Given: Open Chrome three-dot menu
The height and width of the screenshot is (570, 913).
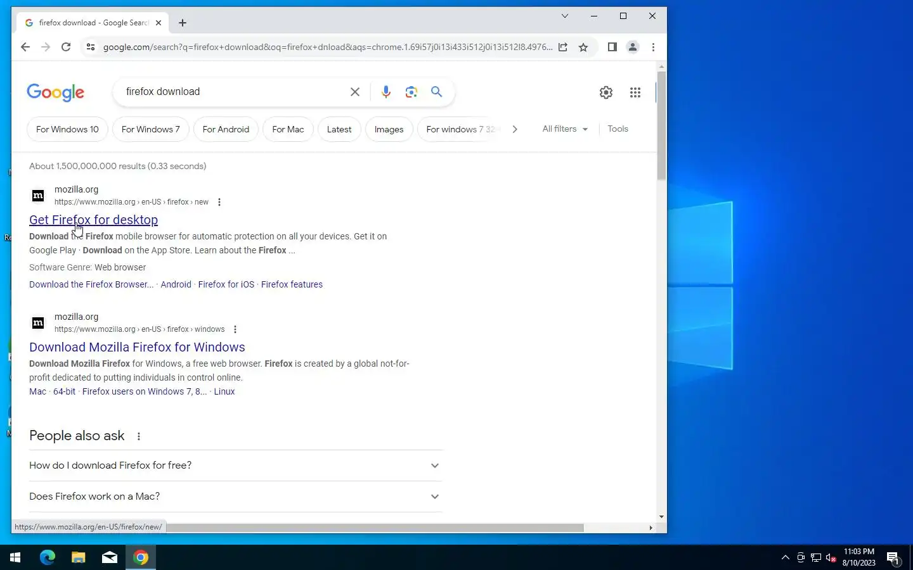Looking at the screenshot, I should [x=653, y=47].
